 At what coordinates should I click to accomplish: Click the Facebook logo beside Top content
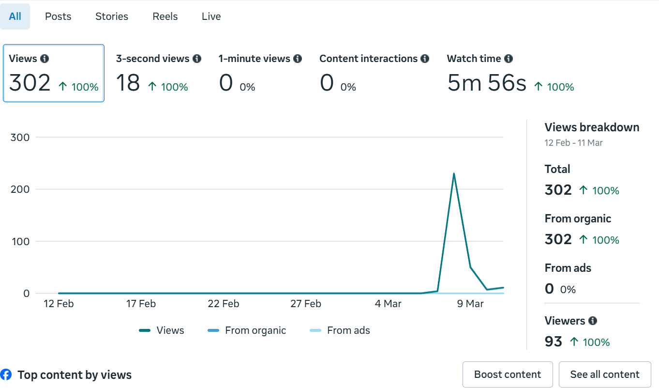point(6,374)
